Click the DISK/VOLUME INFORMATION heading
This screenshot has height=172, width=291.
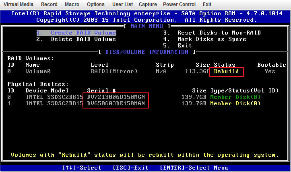tap(147, 52)
